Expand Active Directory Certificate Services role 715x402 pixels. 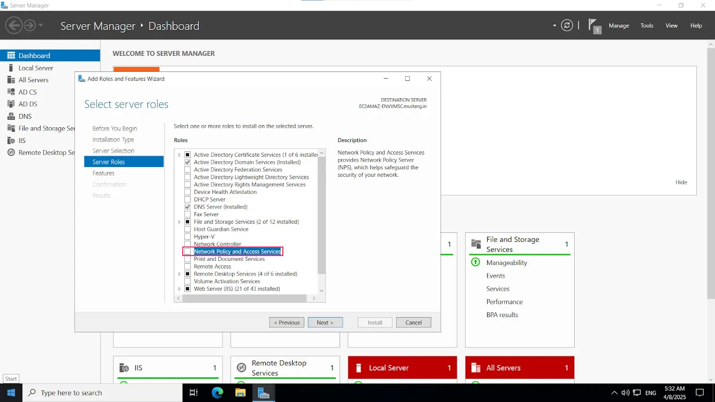180,155
